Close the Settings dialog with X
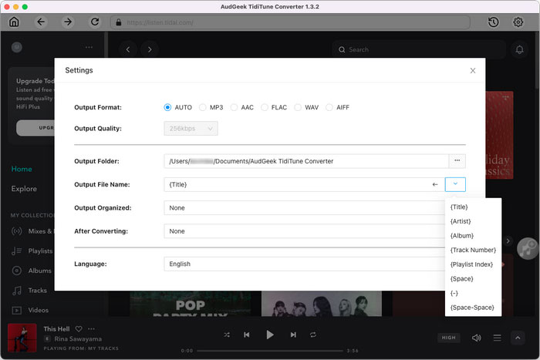The width and height of the screenshot is (540, 360). tap(473, 71)
